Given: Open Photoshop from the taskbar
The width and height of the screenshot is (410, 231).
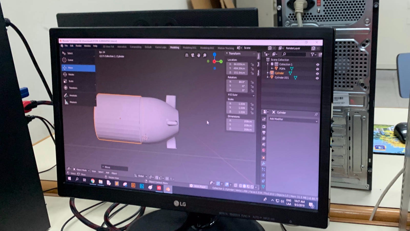Looking at the screenshot, I should pos(142,186).
